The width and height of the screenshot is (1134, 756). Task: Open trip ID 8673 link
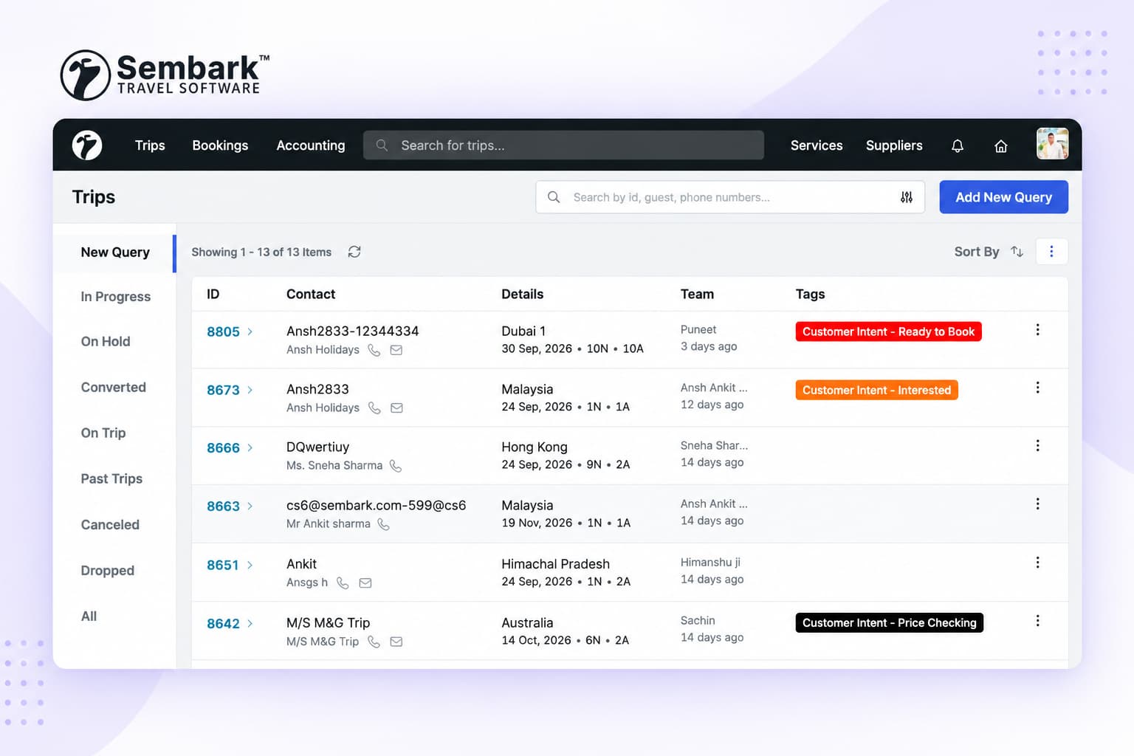coord(223,390)
